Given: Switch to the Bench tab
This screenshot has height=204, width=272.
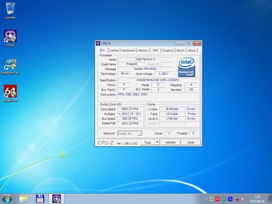Looking at the screenshot, I should [180, 50].
